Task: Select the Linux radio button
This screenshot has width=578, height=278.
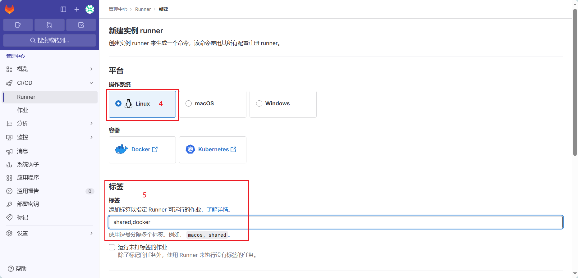Action: tap(118, 103)
